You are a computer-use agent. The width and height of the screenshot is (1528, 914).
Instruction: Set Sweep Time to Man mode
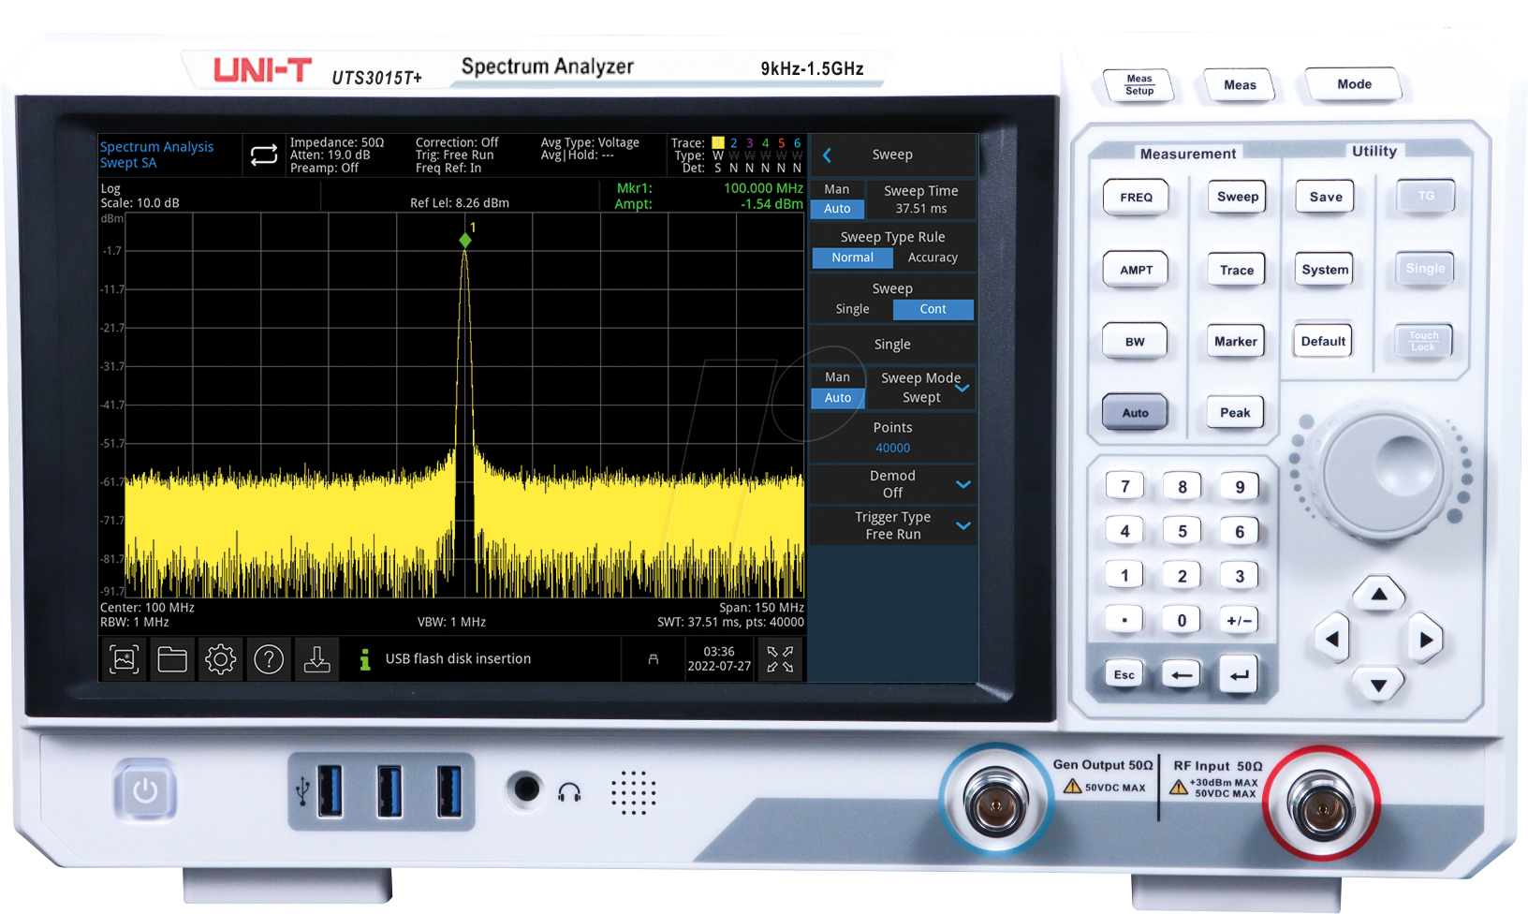(x=837, y=188)
